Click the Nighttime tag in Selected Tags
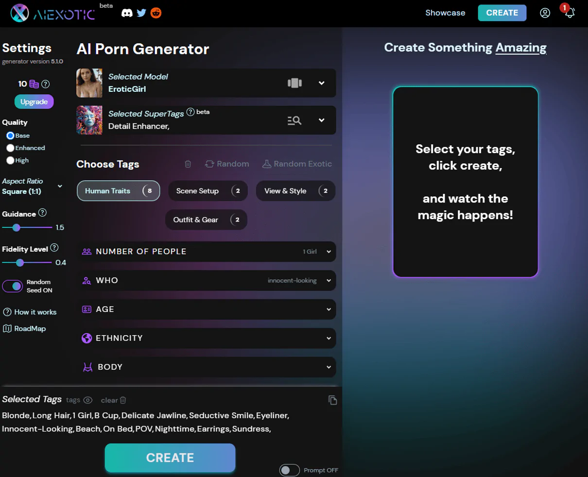The image size is (588, 477). pyautogui.click(x=175, y=429)
